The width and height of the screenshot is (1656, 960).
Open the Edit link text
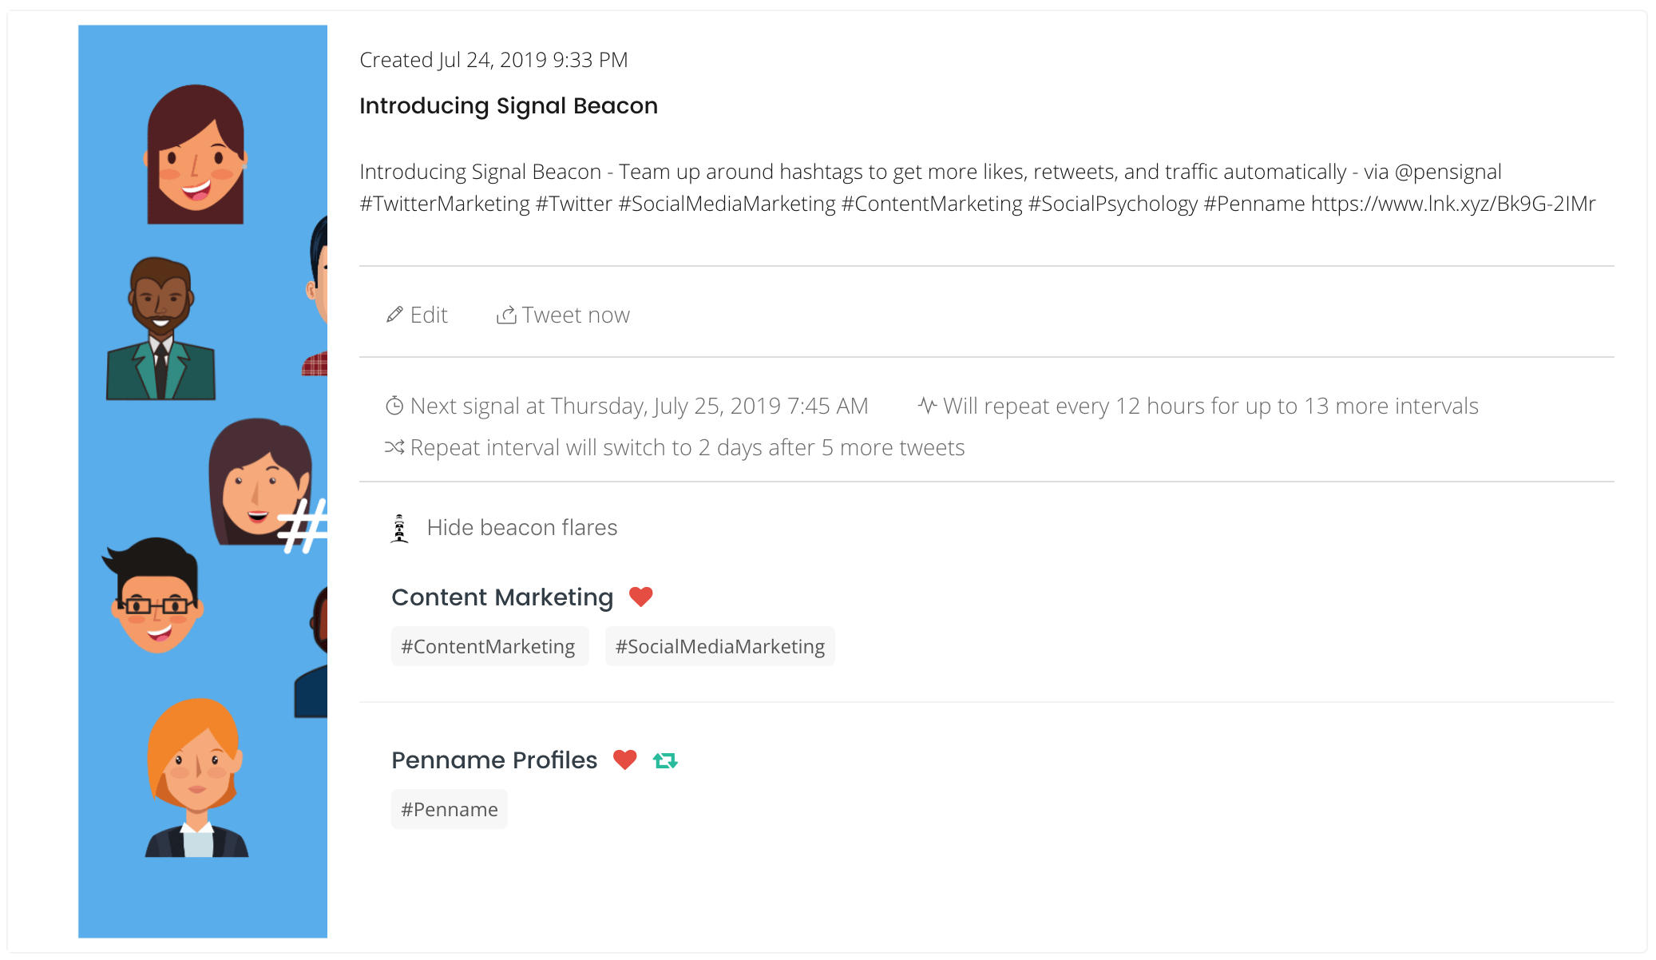coord(429,315)
